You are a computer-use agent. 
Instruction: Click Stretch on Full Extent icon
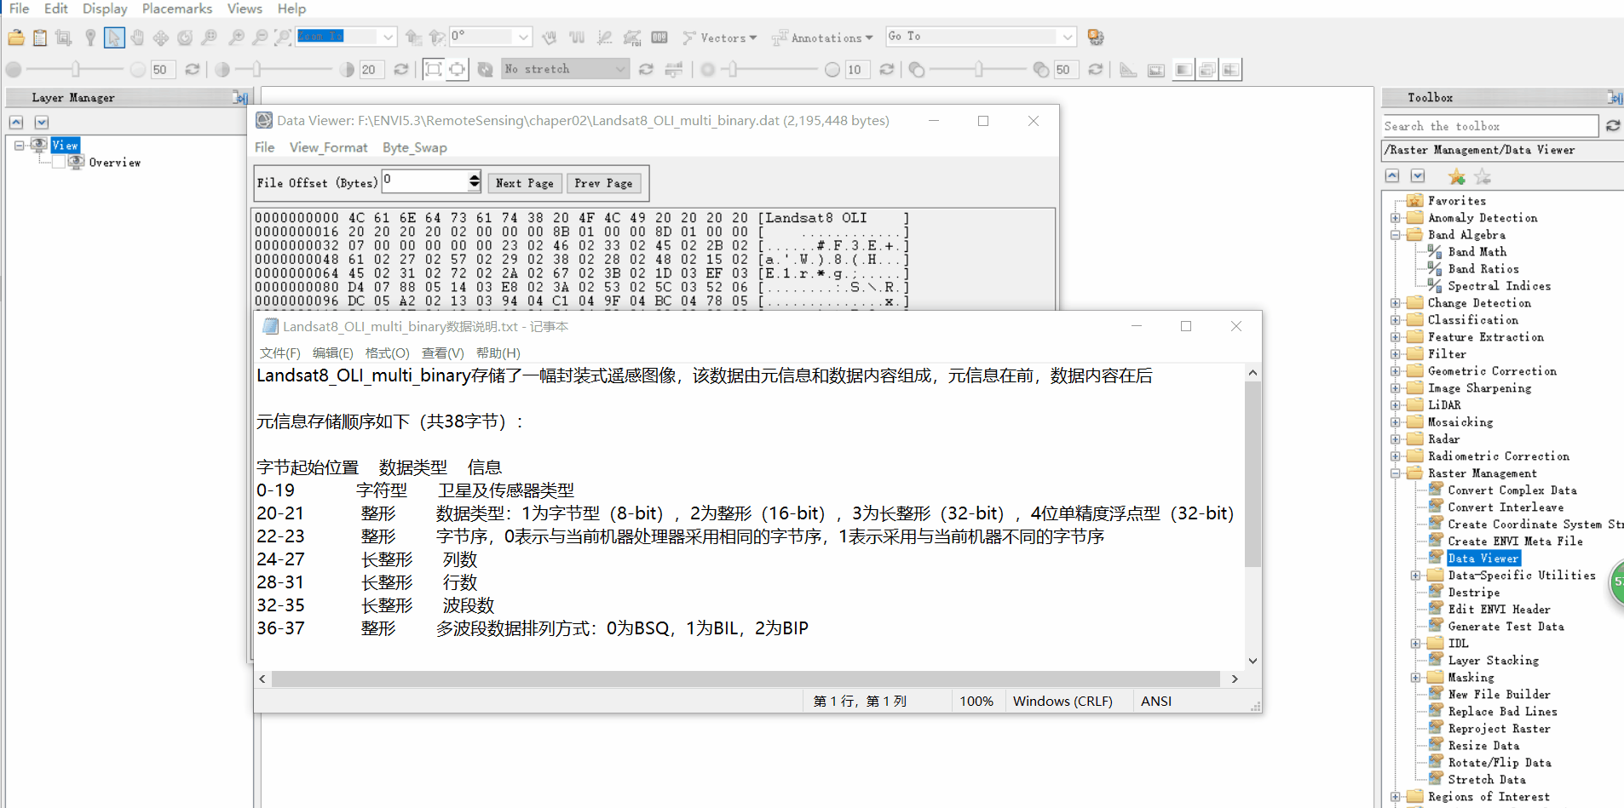coord(434,70)
